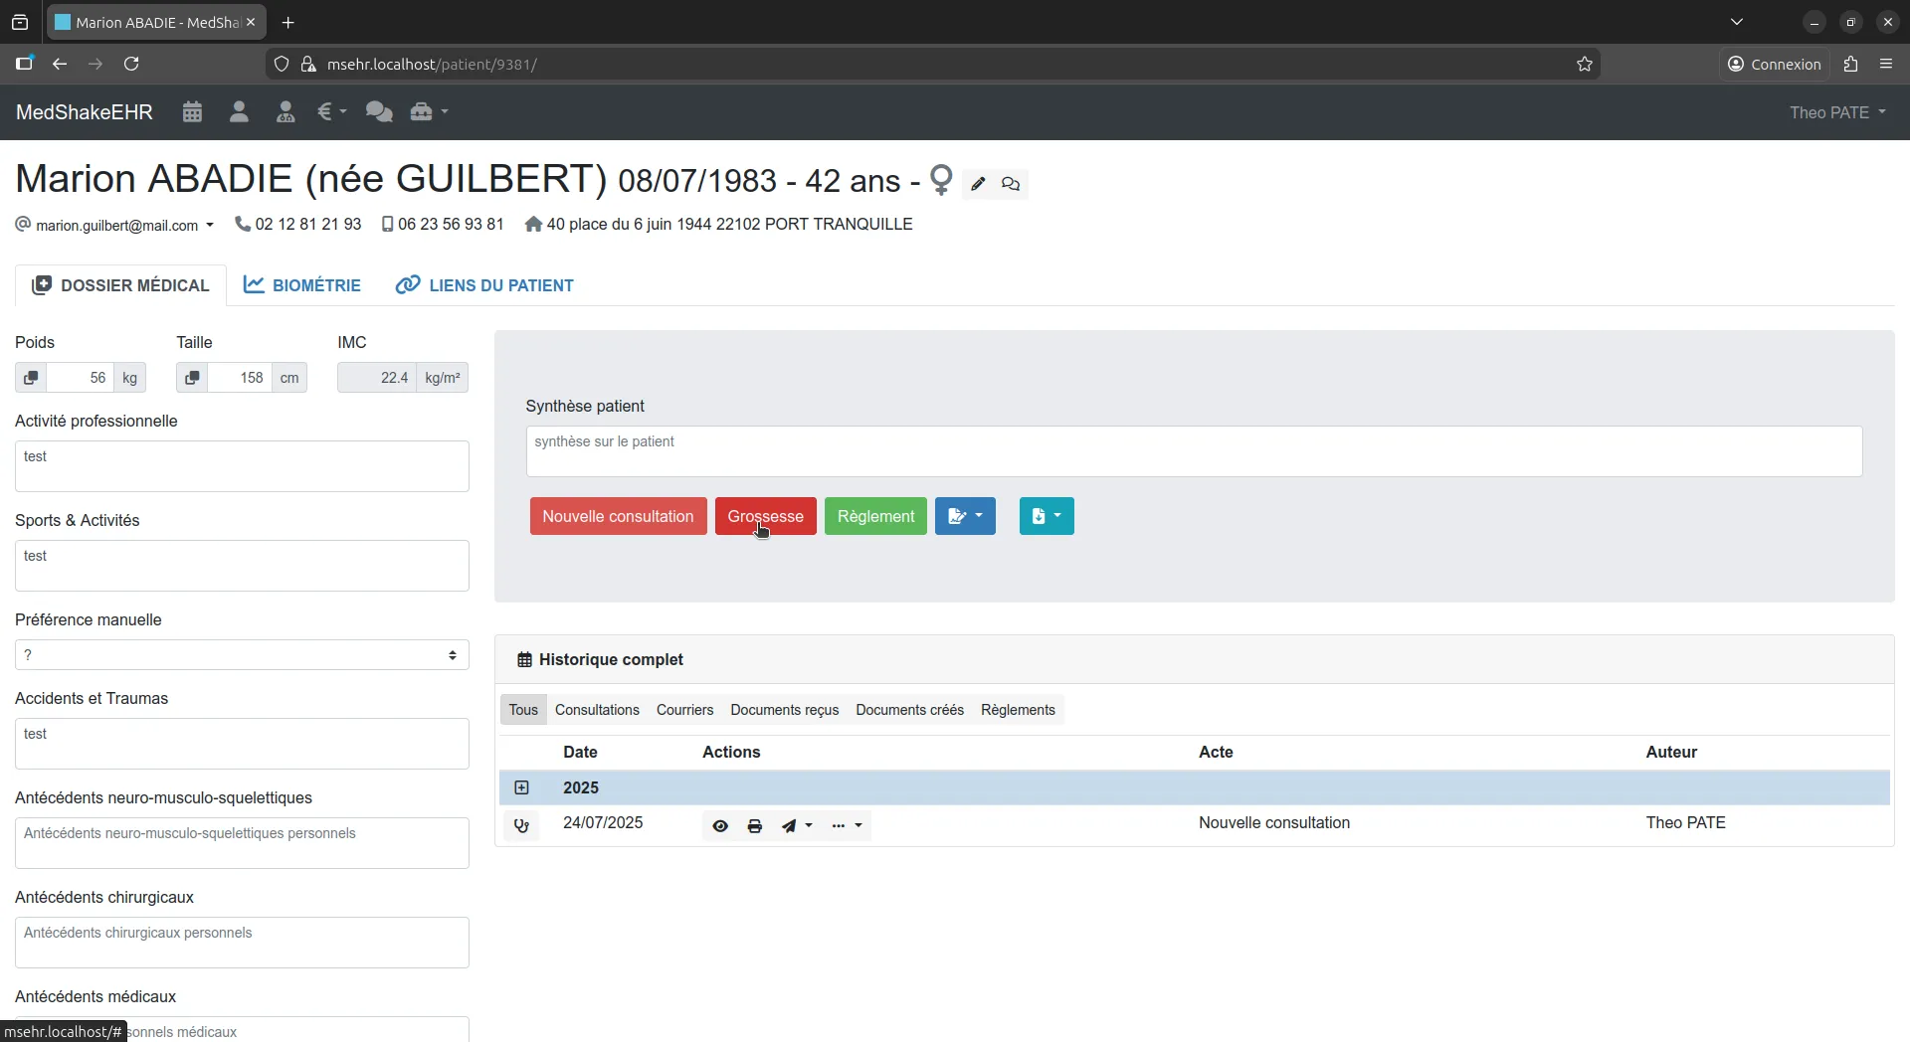The image size is (1910, 1042).
Task: Open the calendar agenda icon in navbar
Action: [192, 112]
